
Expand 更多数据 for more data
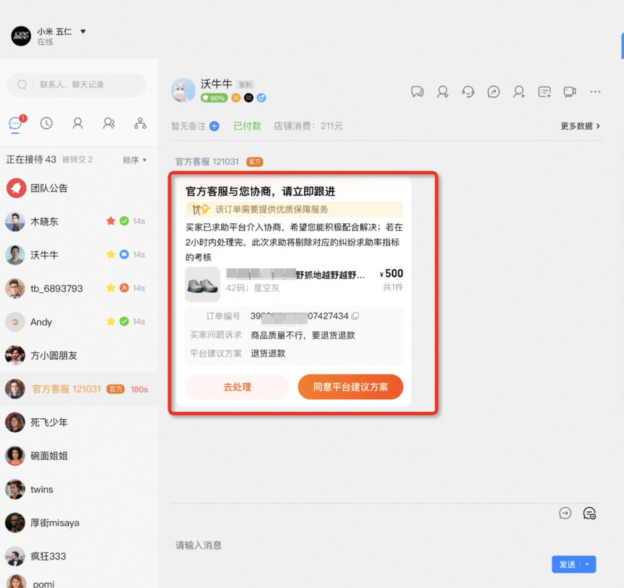(x=580, y=126)
